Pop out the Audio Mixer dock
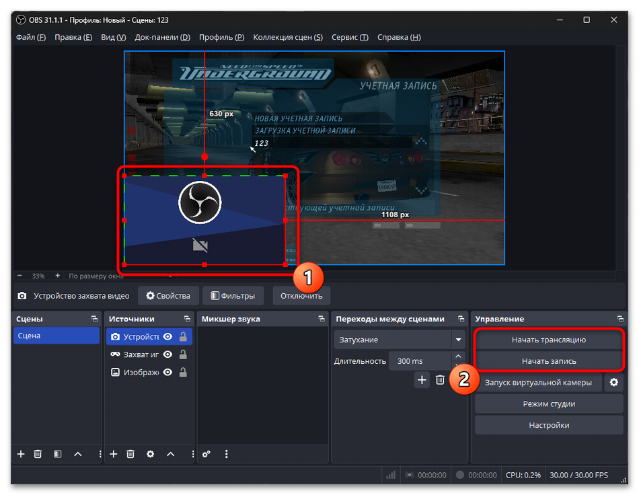 point(322,319)
